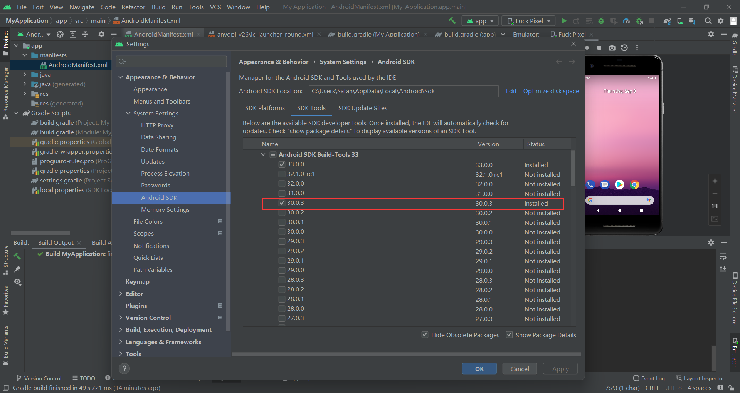This screenshot has height=393, width=740.
Task: Click the back arrow in the Settings dialog
Action: pos(559,62)
